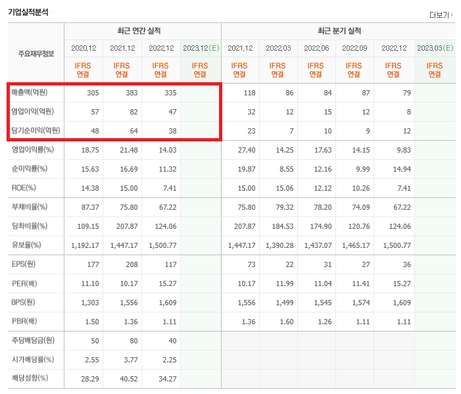Screen dimensions: 461x394
Task: Click the payout ratio value 28.29
Action: pos(90,379)
